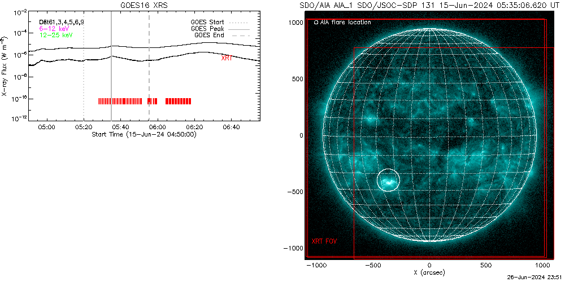
Task: Click the 6-12 keV magenta legend label
Action: (54, 28)
